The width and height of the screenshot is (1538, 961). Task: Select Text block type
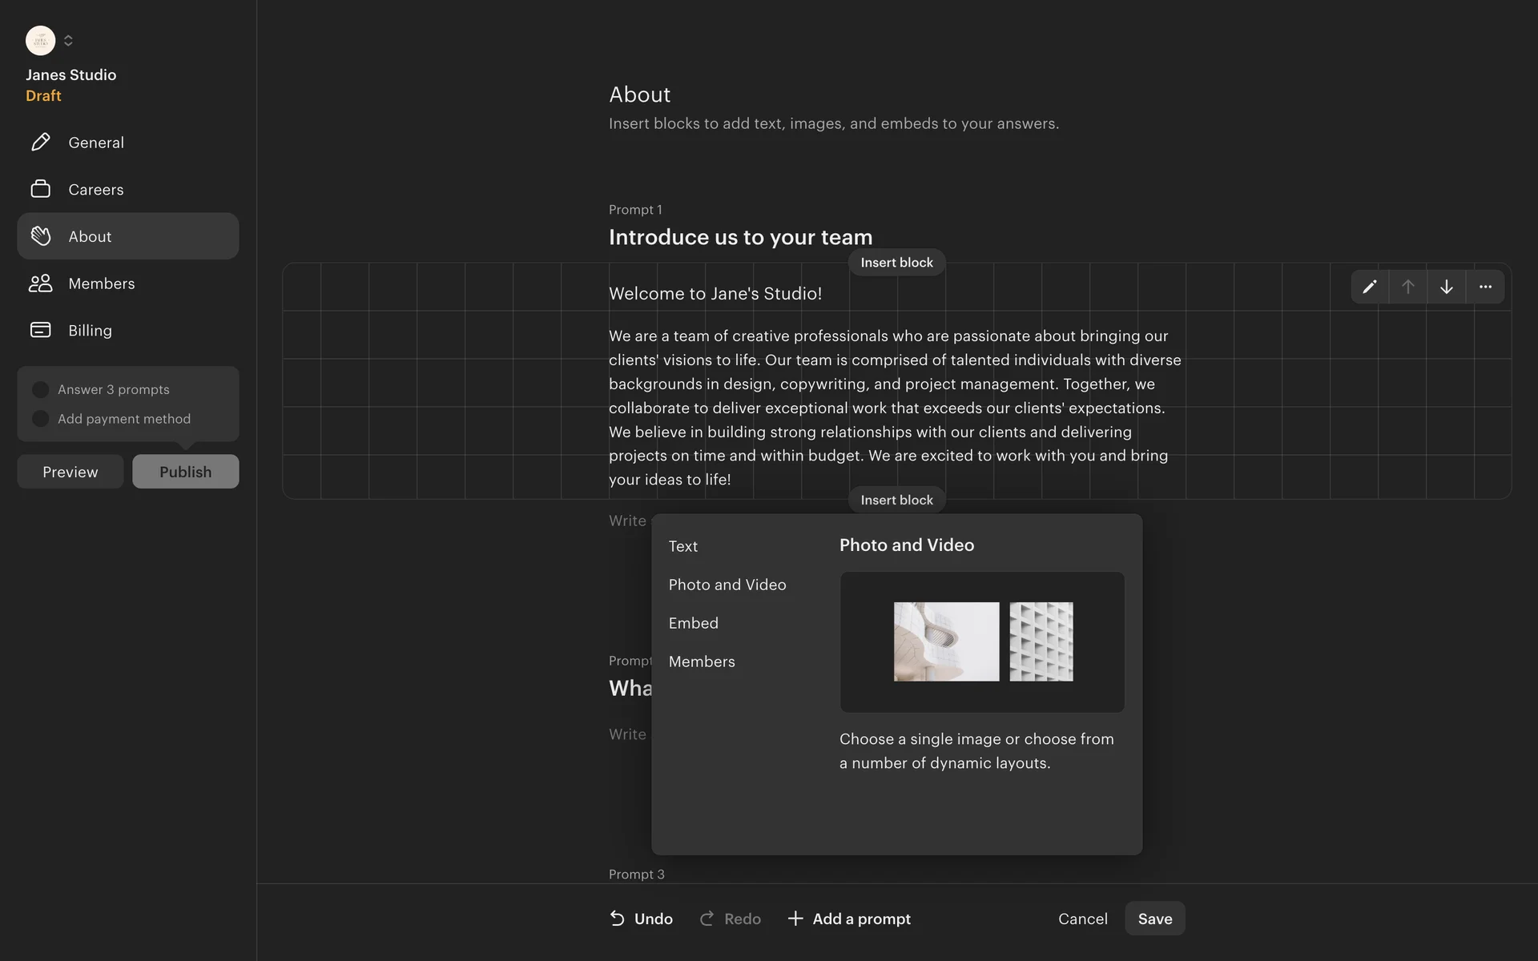pyautogui.click(x=683, y=546)
